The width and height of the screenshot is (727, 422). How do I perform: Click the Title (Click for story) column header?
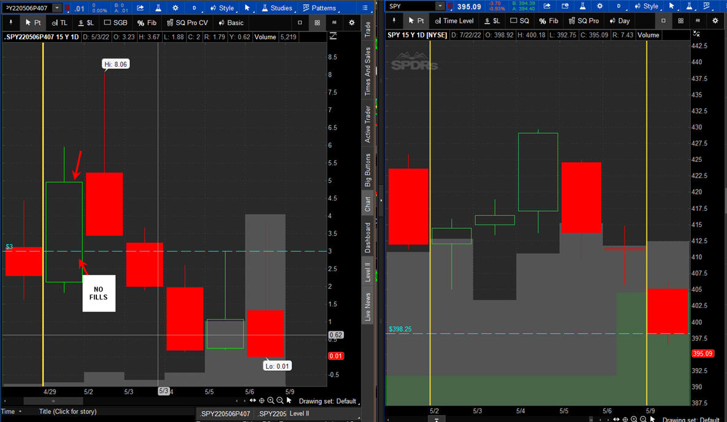[68, 412]
